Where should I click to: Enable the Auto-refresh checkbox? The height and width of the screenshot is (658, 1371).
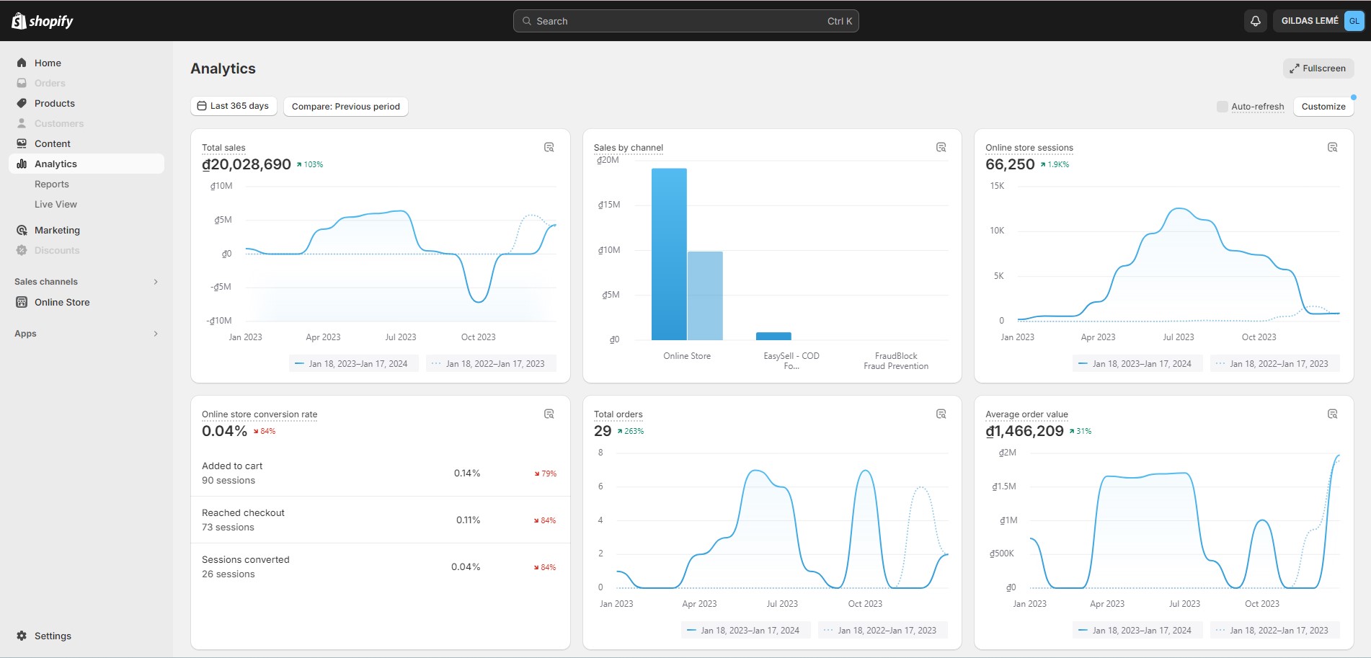[1222, 107]
